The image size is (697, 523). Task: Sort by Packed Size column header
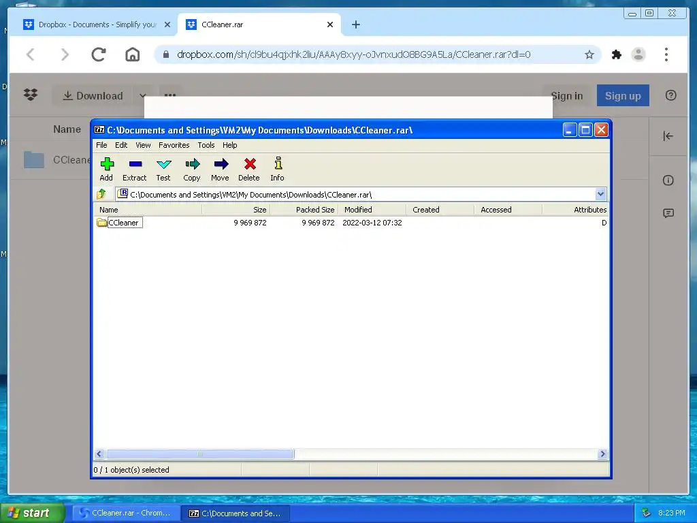pyautogui.click(x=304, y=210)
